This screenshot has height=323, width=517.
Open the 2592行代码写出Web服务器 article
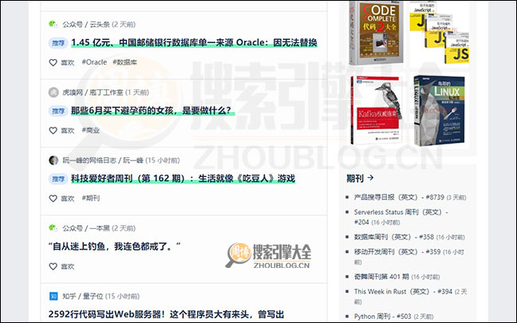pyautogui.click(x=166, y=314)
